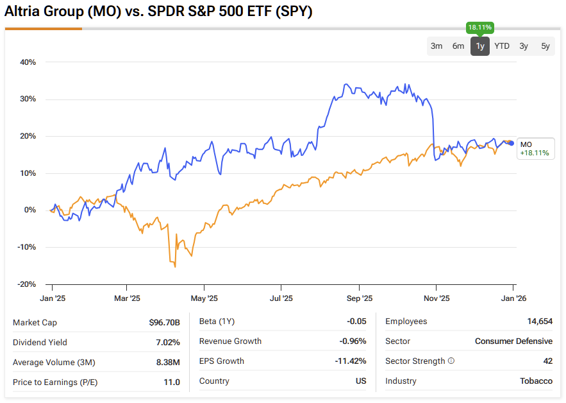This screenshot has height=403, width=566.
Task: Click the Dividend Yield 7.02% value
Action: 168,342
